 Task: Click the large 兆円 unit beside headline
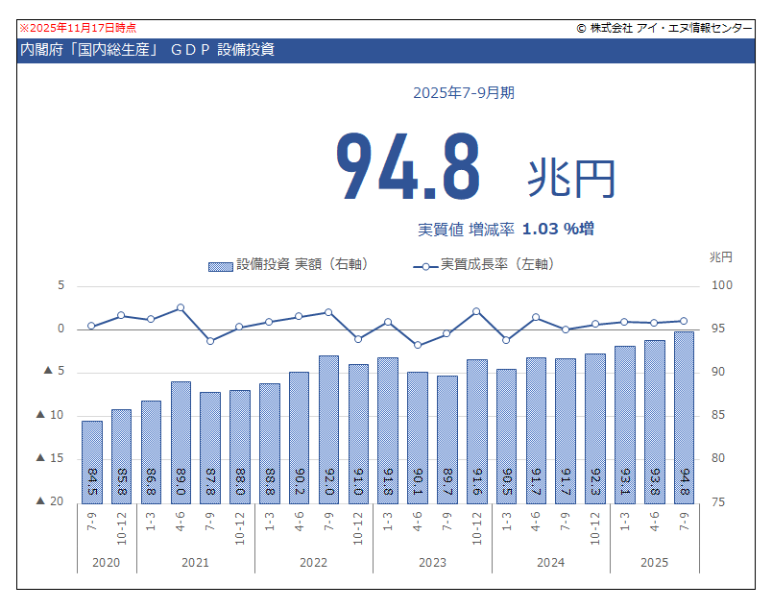point(570,178)
